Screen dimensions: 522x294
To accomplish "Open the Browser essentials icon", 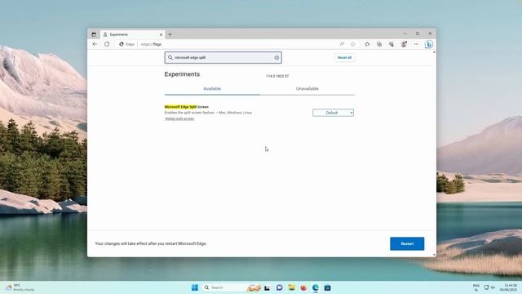I will tap(391, 44).
